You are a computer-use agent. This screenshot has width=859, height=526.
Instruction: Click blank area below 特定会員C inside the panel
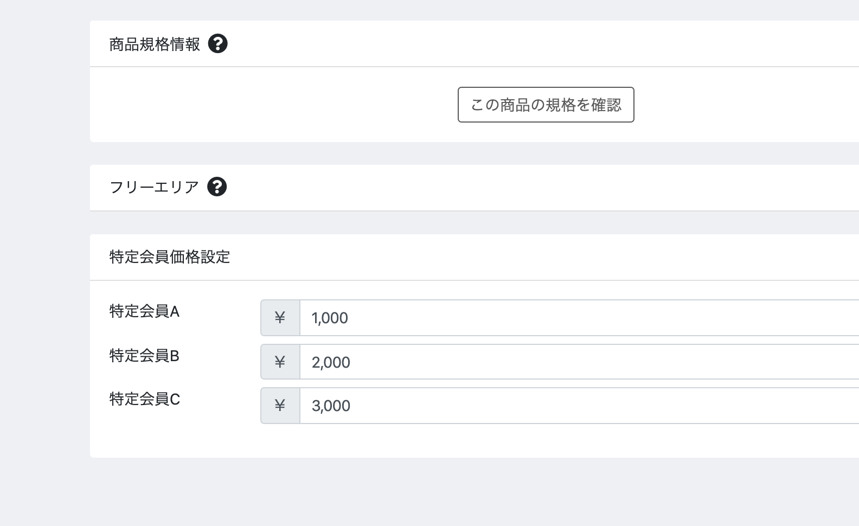tap(475, 441)
